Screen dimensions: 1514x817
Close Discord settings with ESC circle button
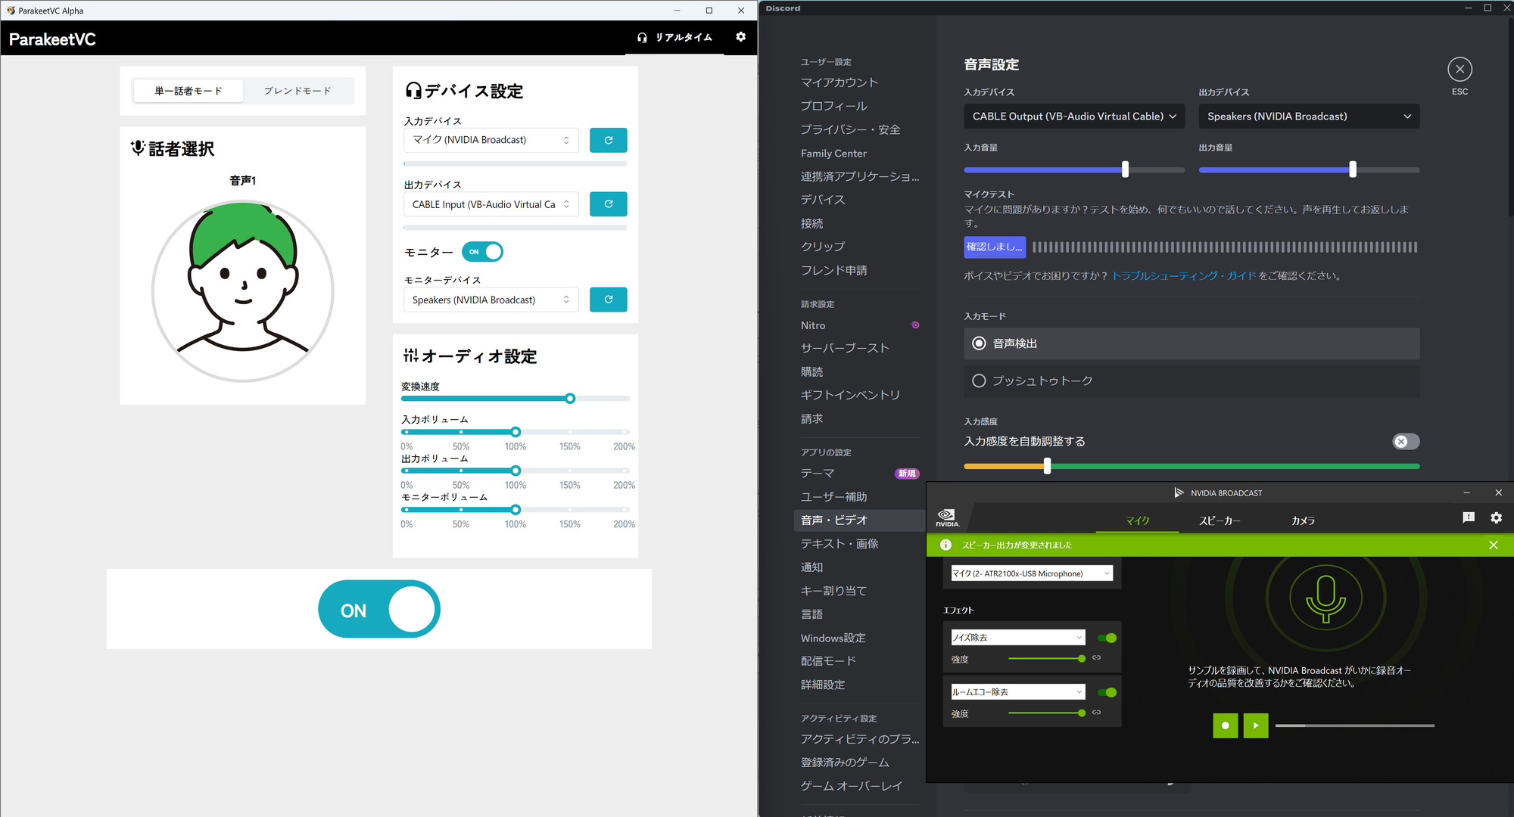pos(1459,70)
